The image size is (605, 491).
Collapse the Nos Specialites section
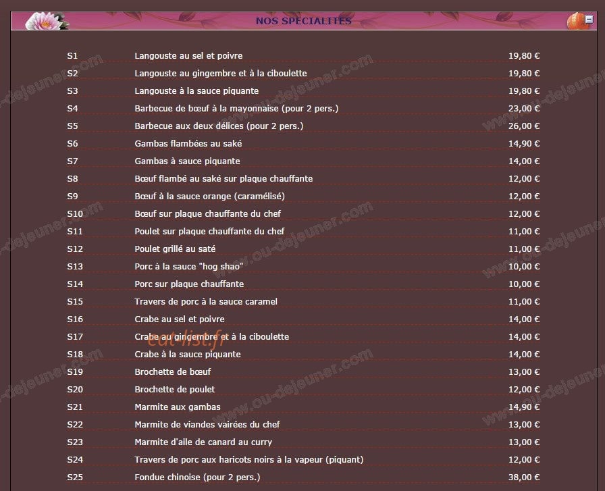pos(589,19)
